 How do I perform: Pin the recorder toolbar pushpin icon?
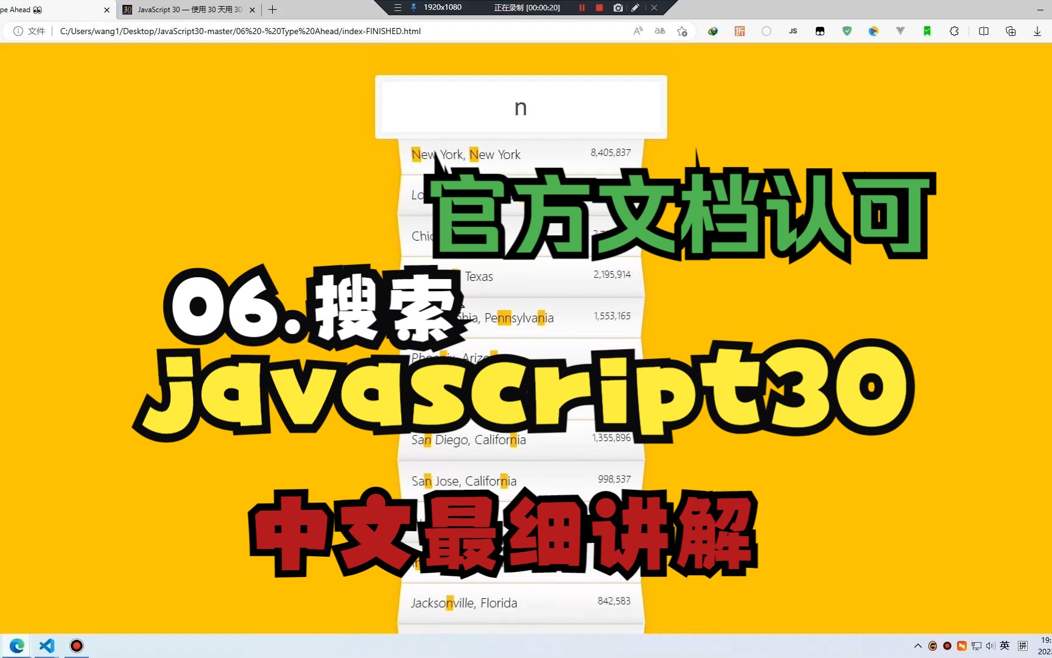tap(414, 8)
